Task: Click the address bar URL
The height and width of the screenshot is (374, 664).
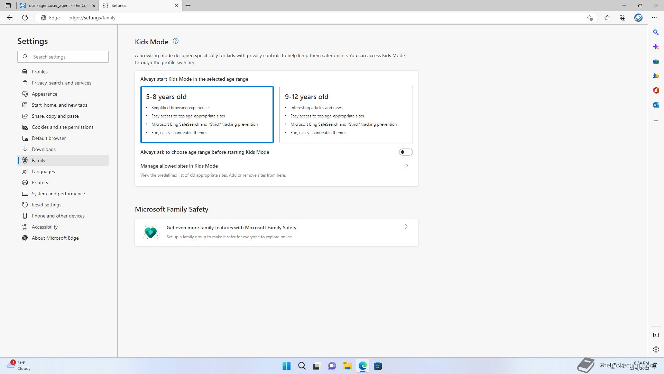Action: (x=92, y=18)
